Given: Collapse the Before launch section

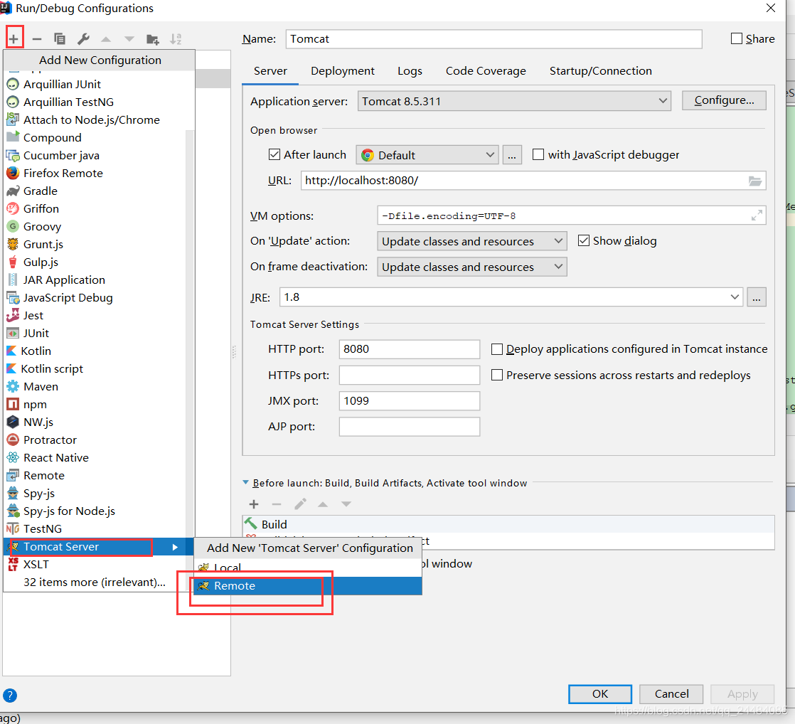Looking at the screenshot, I should 246,483.
